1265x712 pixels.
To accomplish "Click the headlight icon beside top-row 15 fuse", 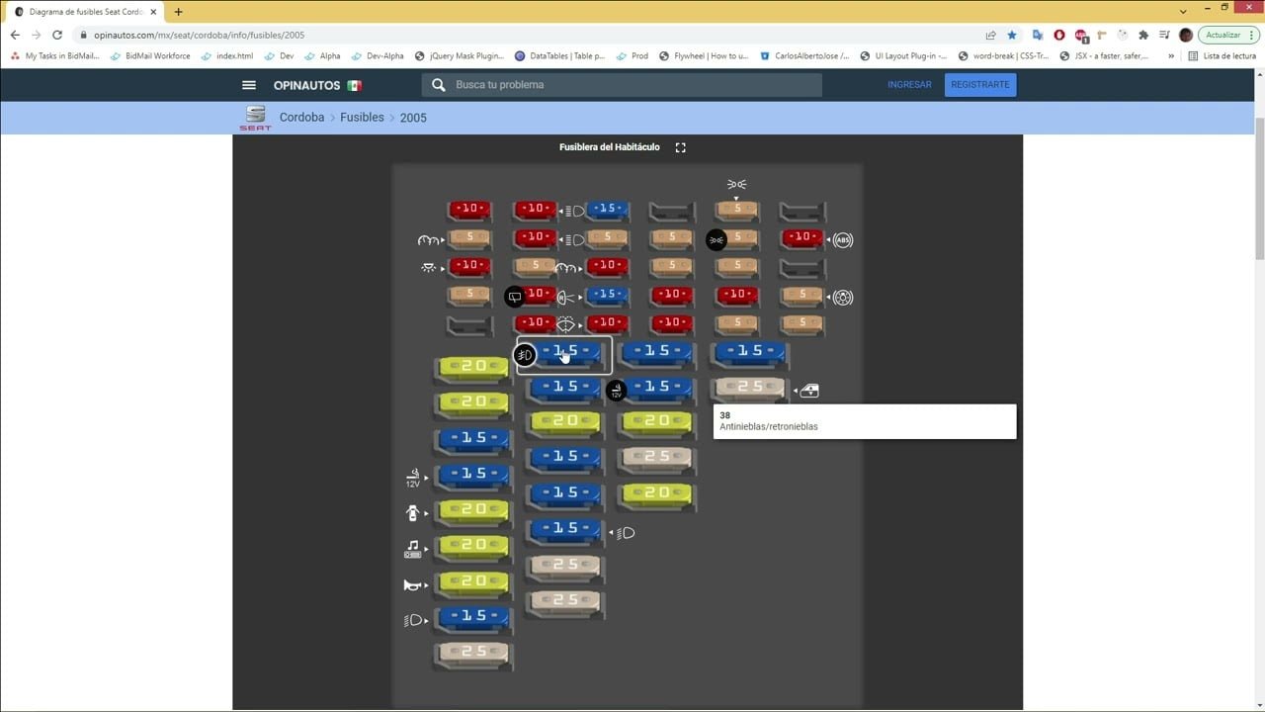I will 575,211.
